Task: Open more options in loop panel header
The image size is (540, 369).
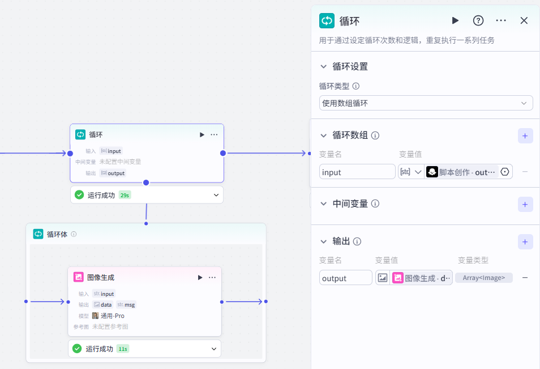Action: tap(501, 20)
